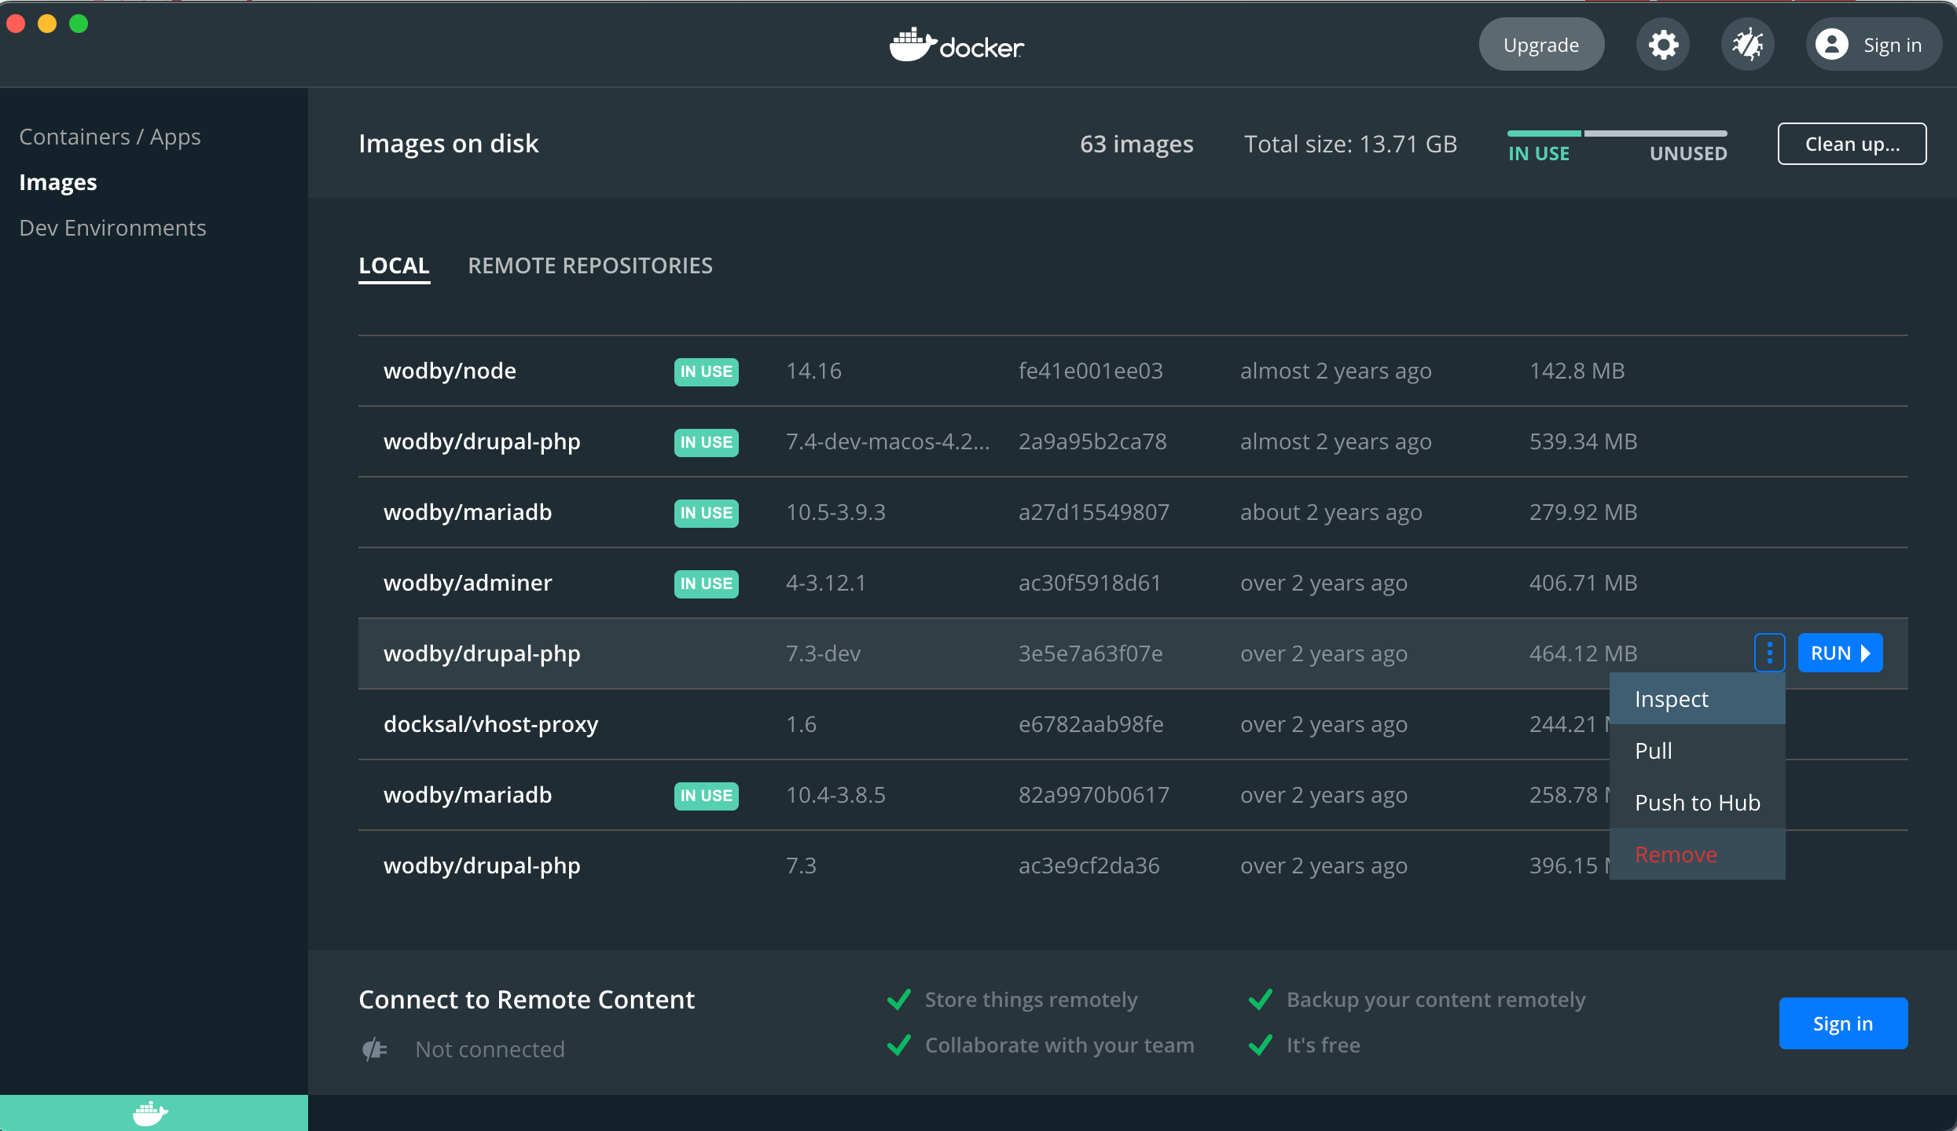This screenshot has width=1957, height=1131.
Task: Switch to the REMOTE REPOSITORIES tab
Action: (590, 265)
